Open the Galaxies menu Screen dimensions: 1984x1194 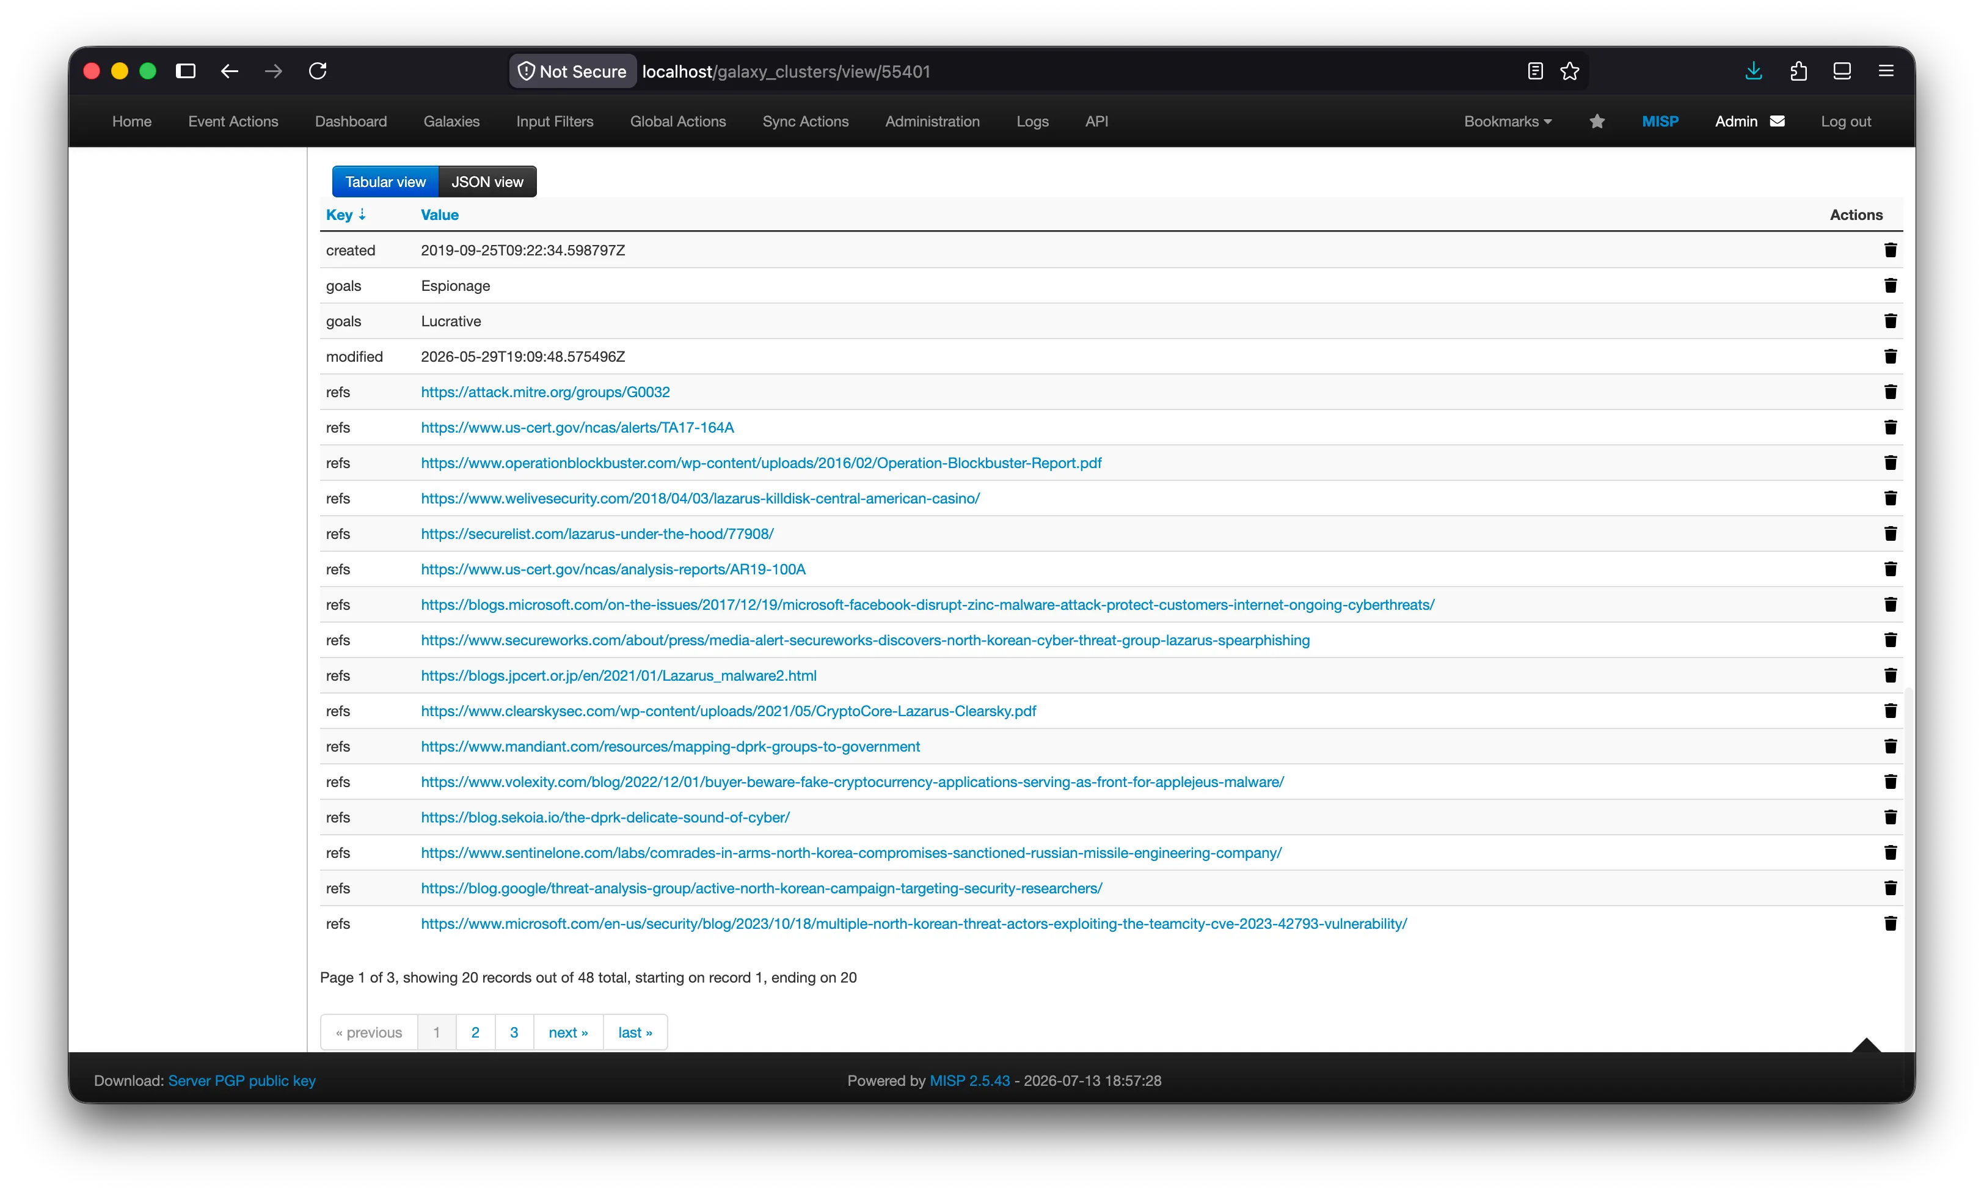(451, 121)
